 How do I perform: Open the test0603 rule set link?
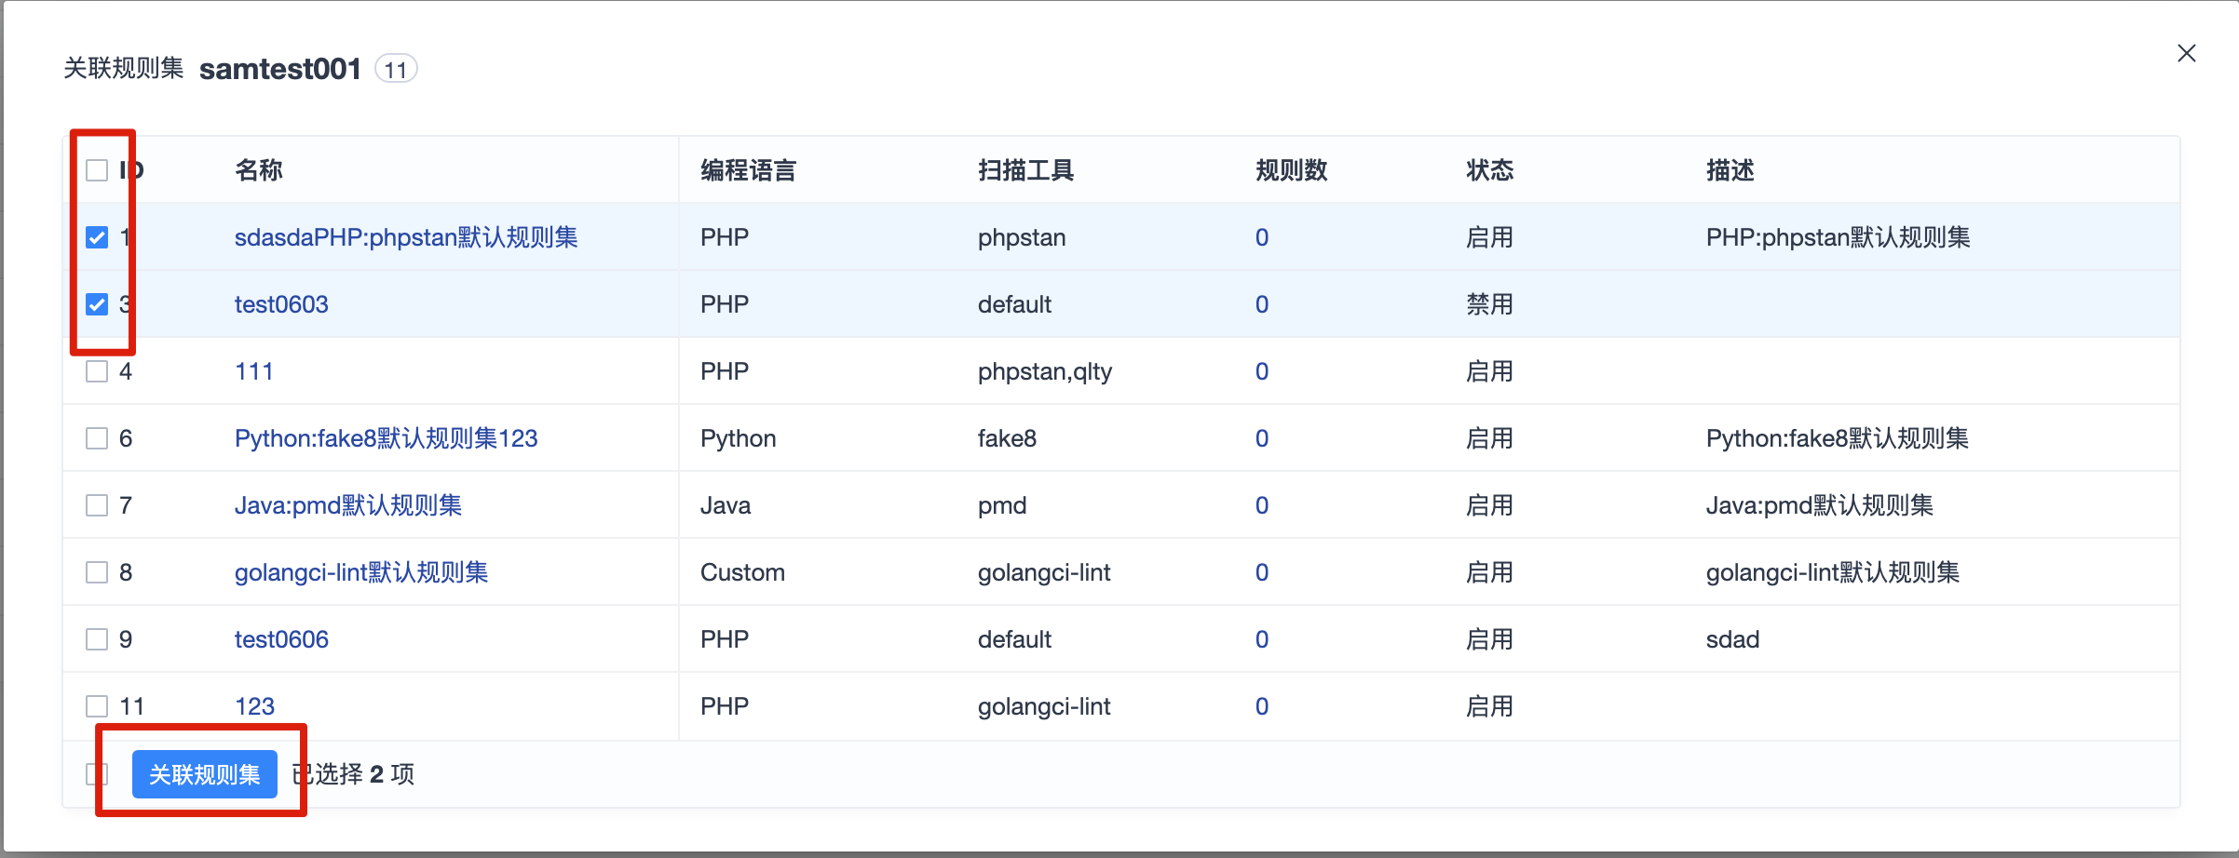point(281,304)
